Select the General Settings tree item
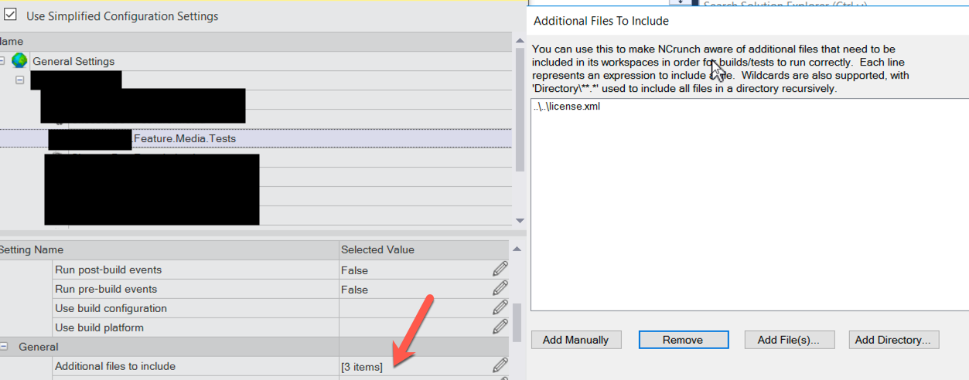 tap(73, 61)
